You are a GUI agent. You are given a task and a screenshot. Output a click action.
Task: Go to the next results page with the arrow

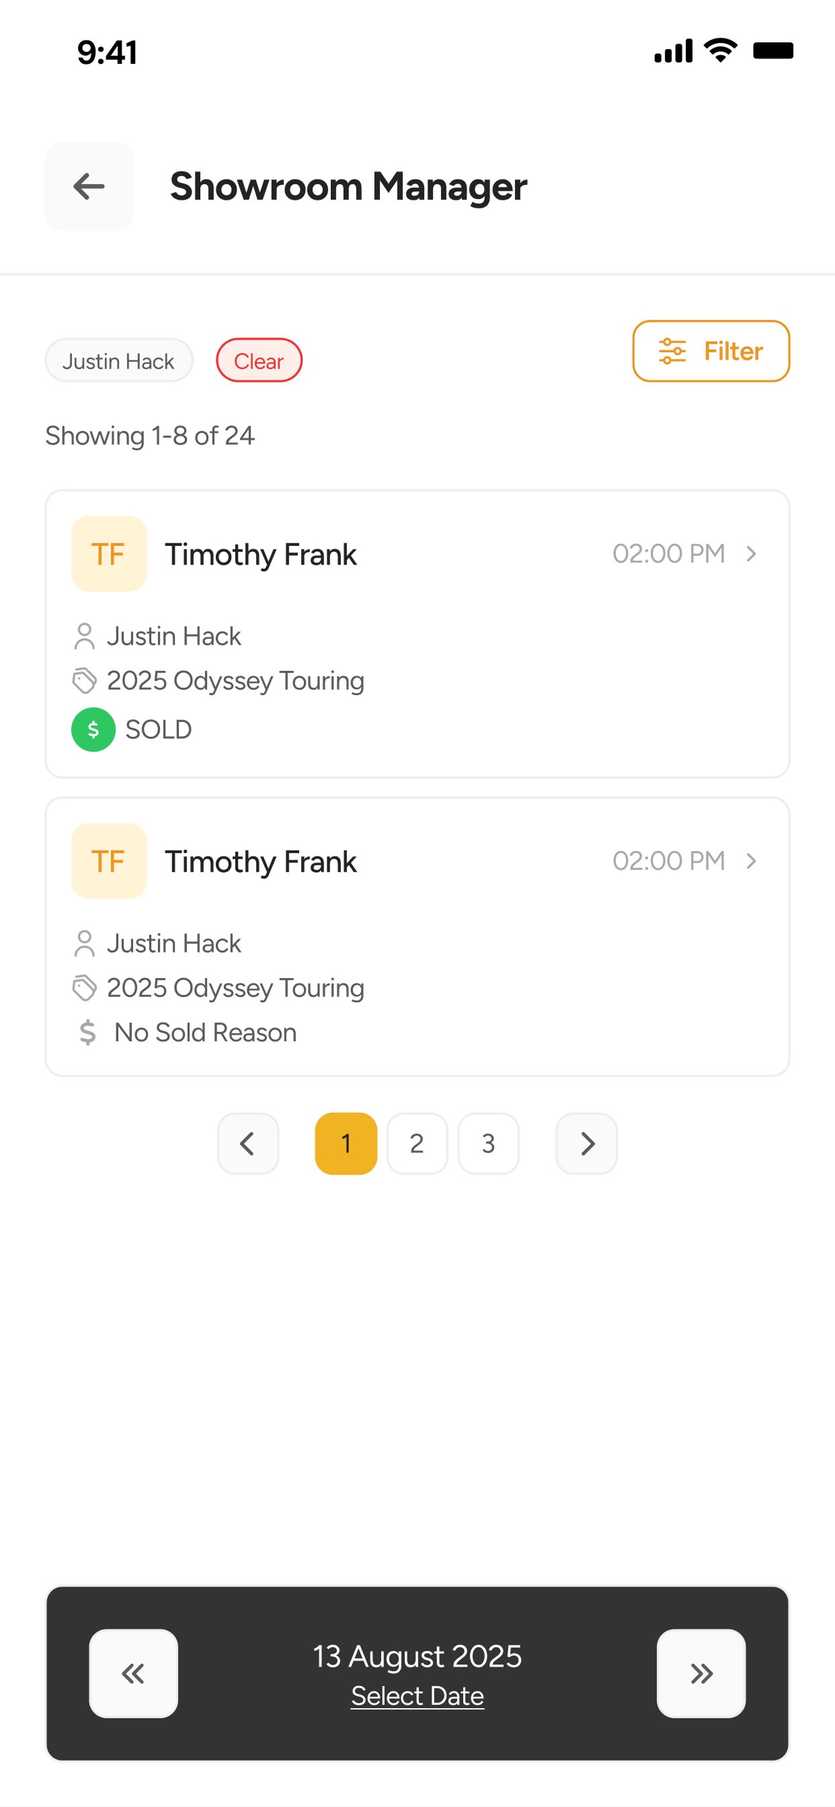click(x=587, y=1143)
